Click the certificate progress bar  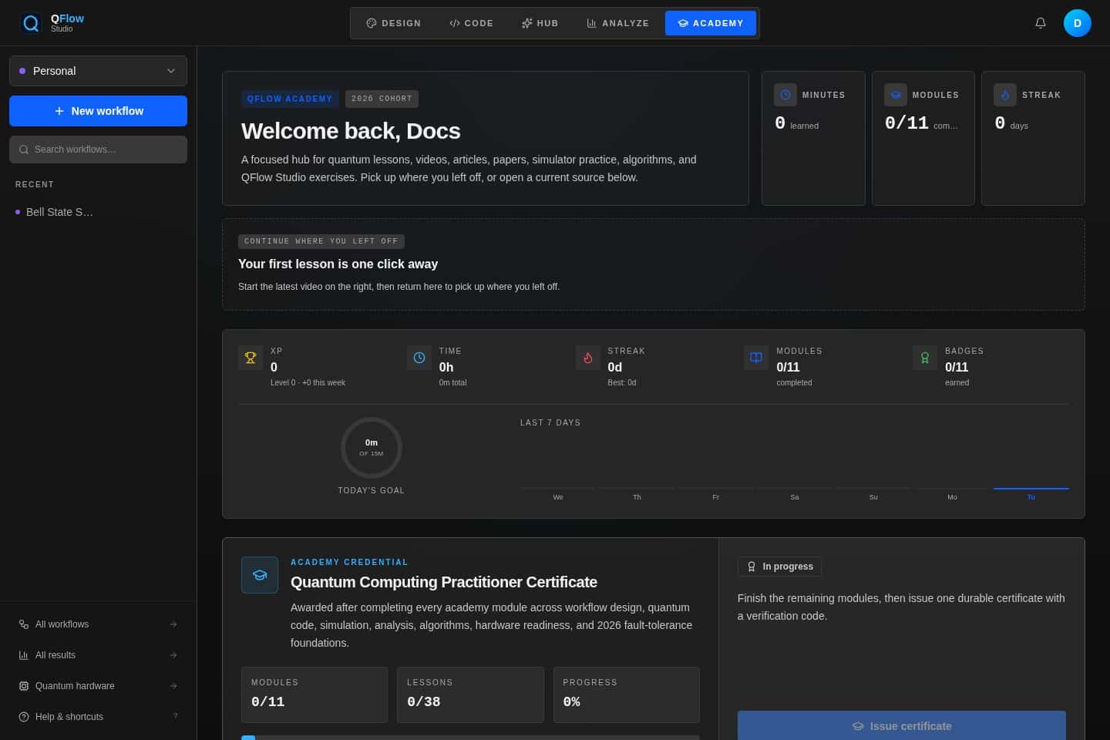pos(470,738)
